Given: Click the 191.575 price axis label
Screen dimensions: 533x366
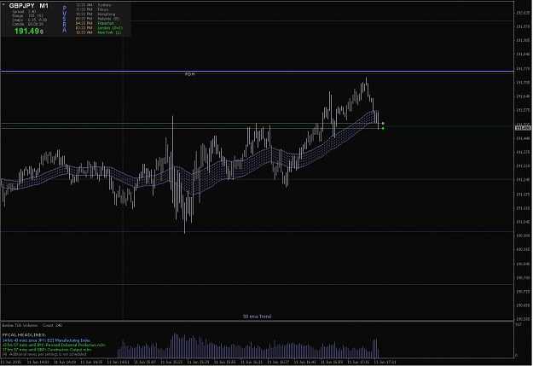Looking at the screenshot, I should pos(523,110).
